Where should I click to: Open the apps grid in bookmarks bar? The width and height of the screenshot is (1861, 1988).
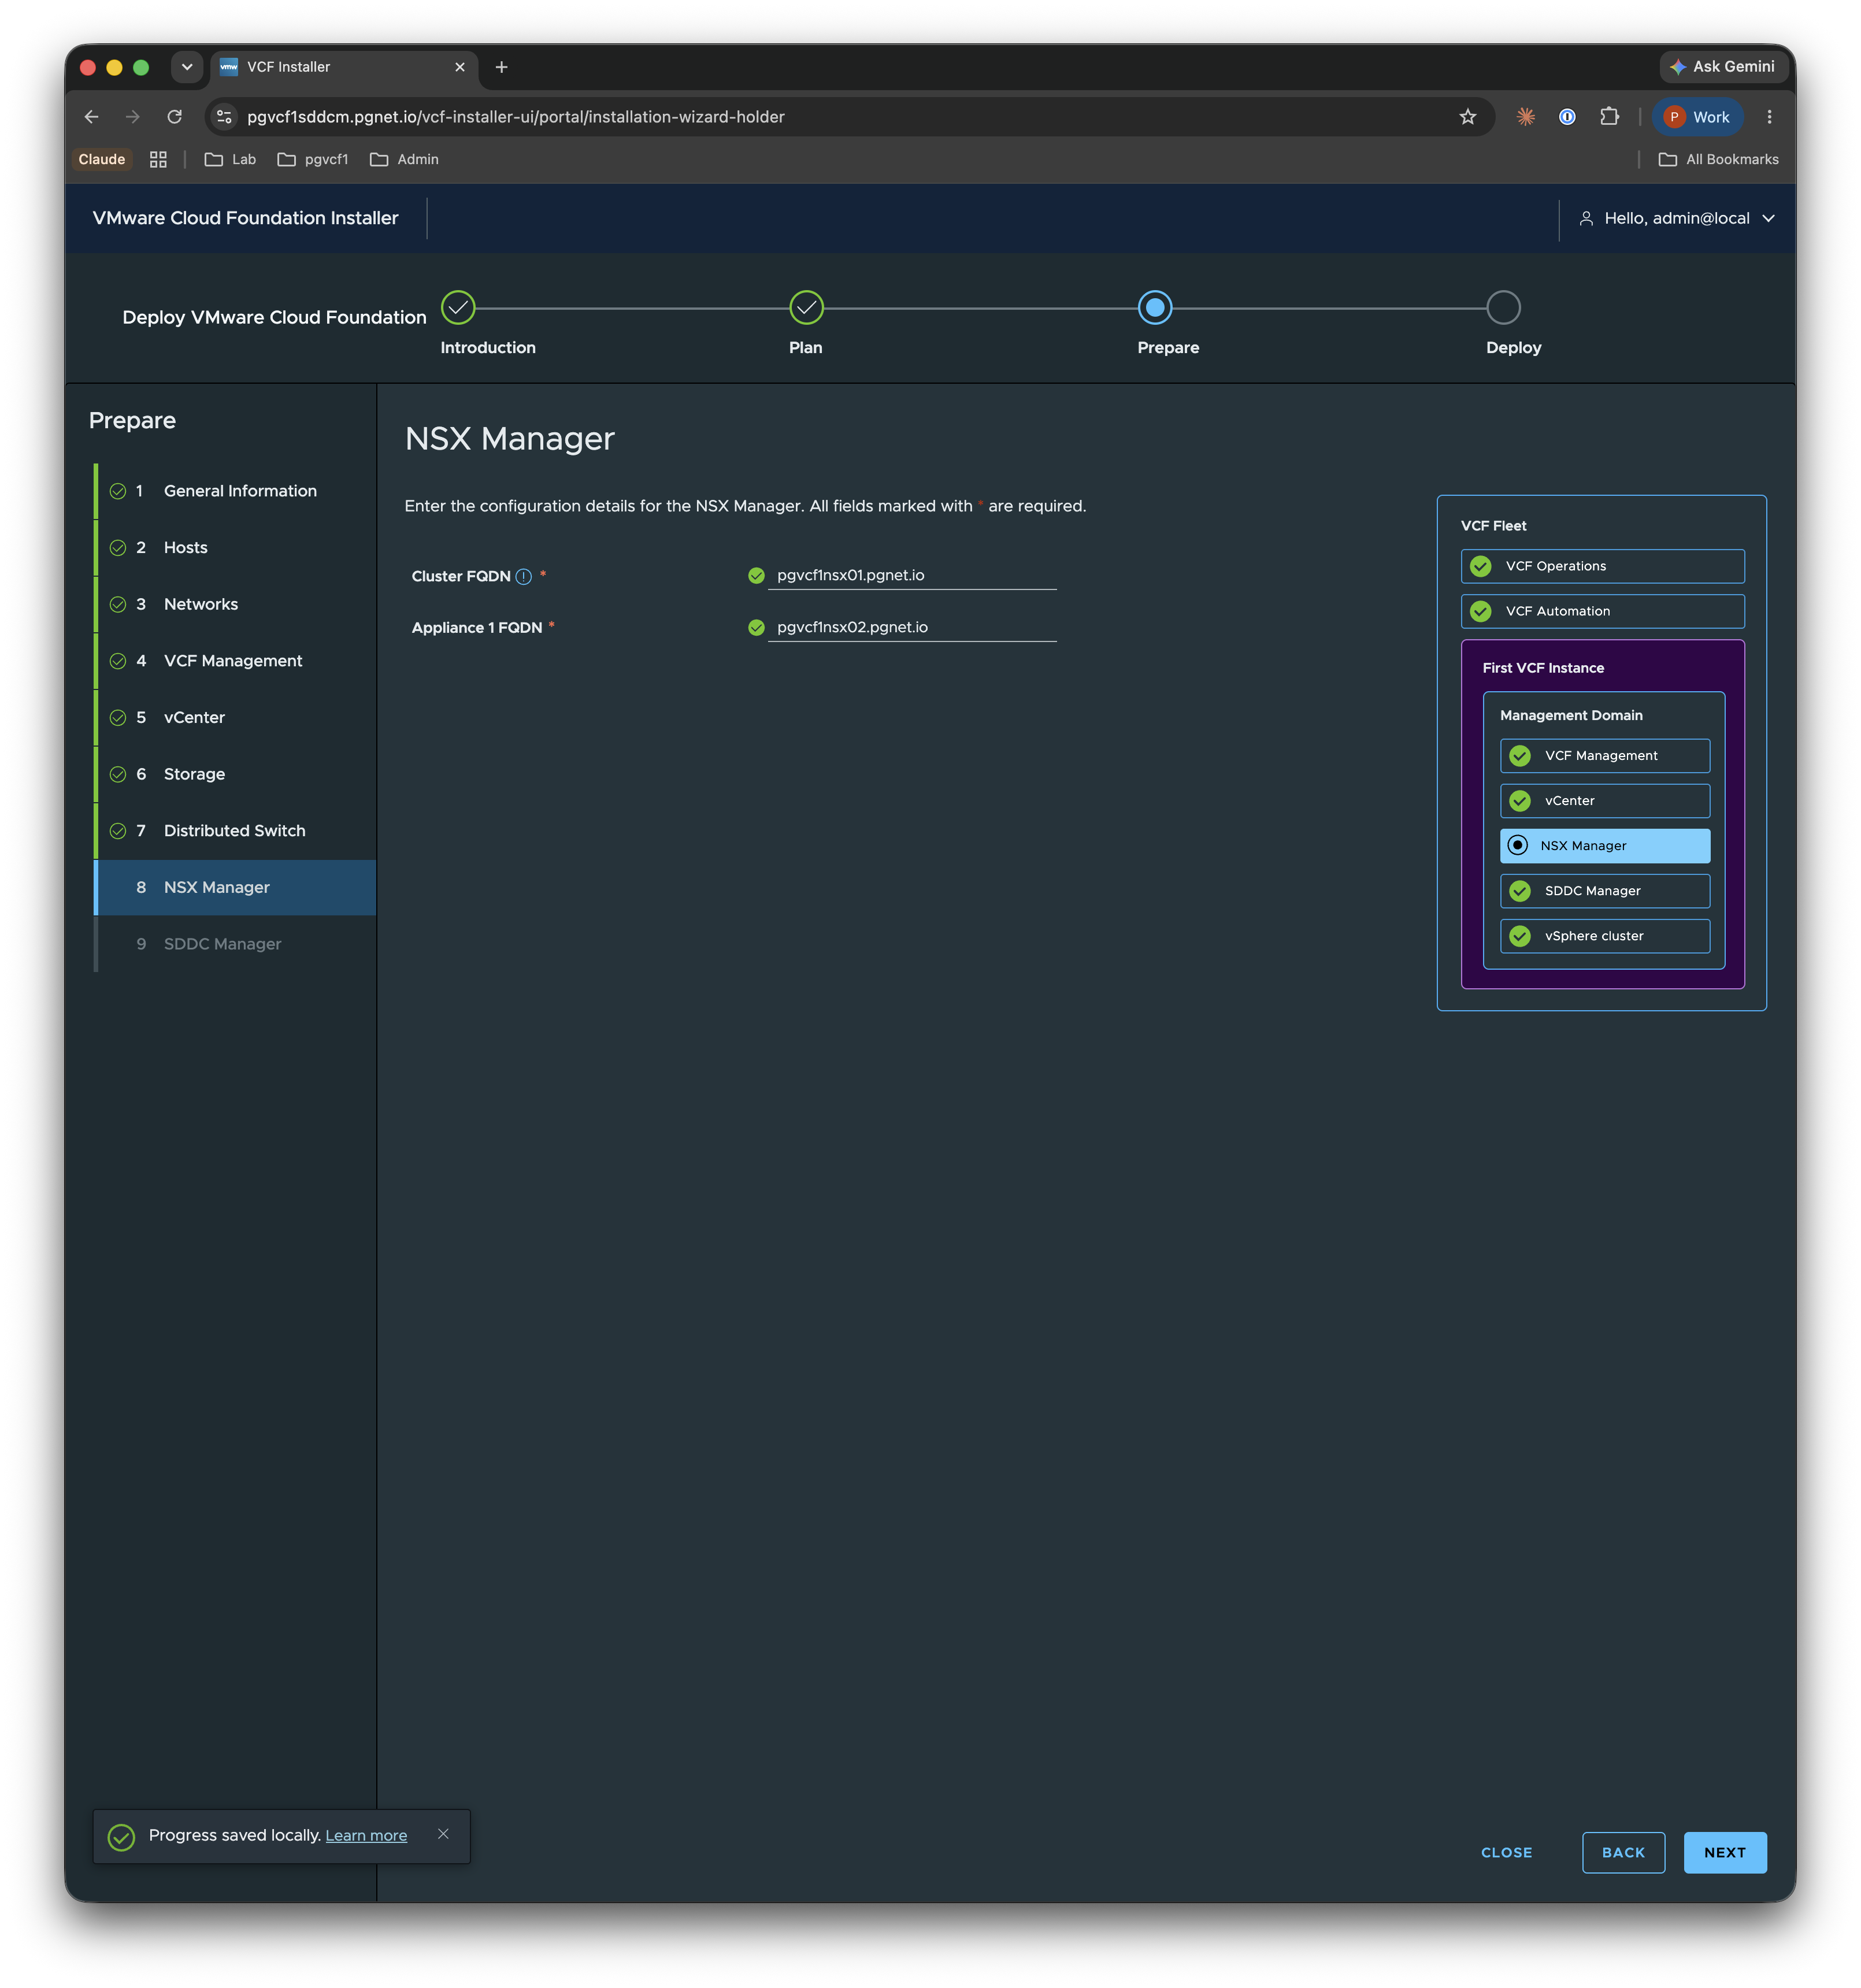point(158,159)
